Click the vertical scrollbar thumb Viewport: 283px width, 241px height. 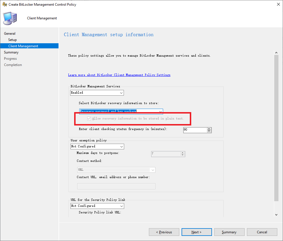[x=276, y=128]
